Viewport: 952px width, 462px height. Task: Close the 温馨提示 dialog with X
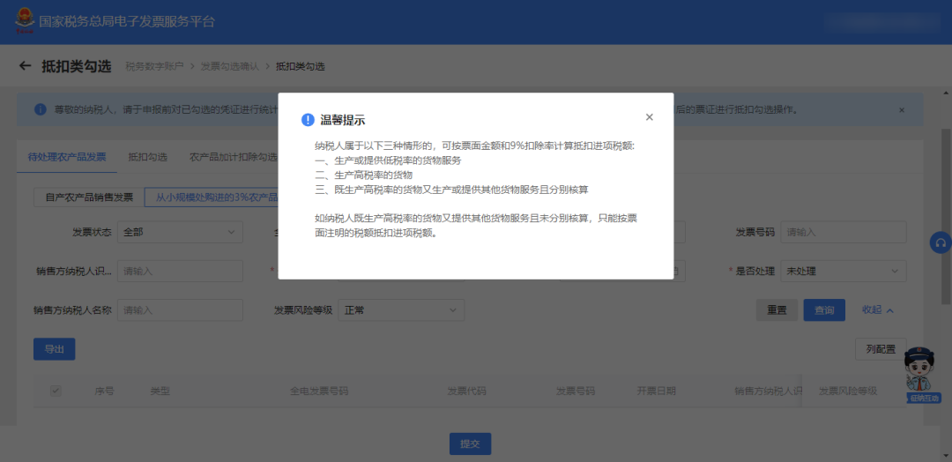pyautogui.click(x=650, y=117)
